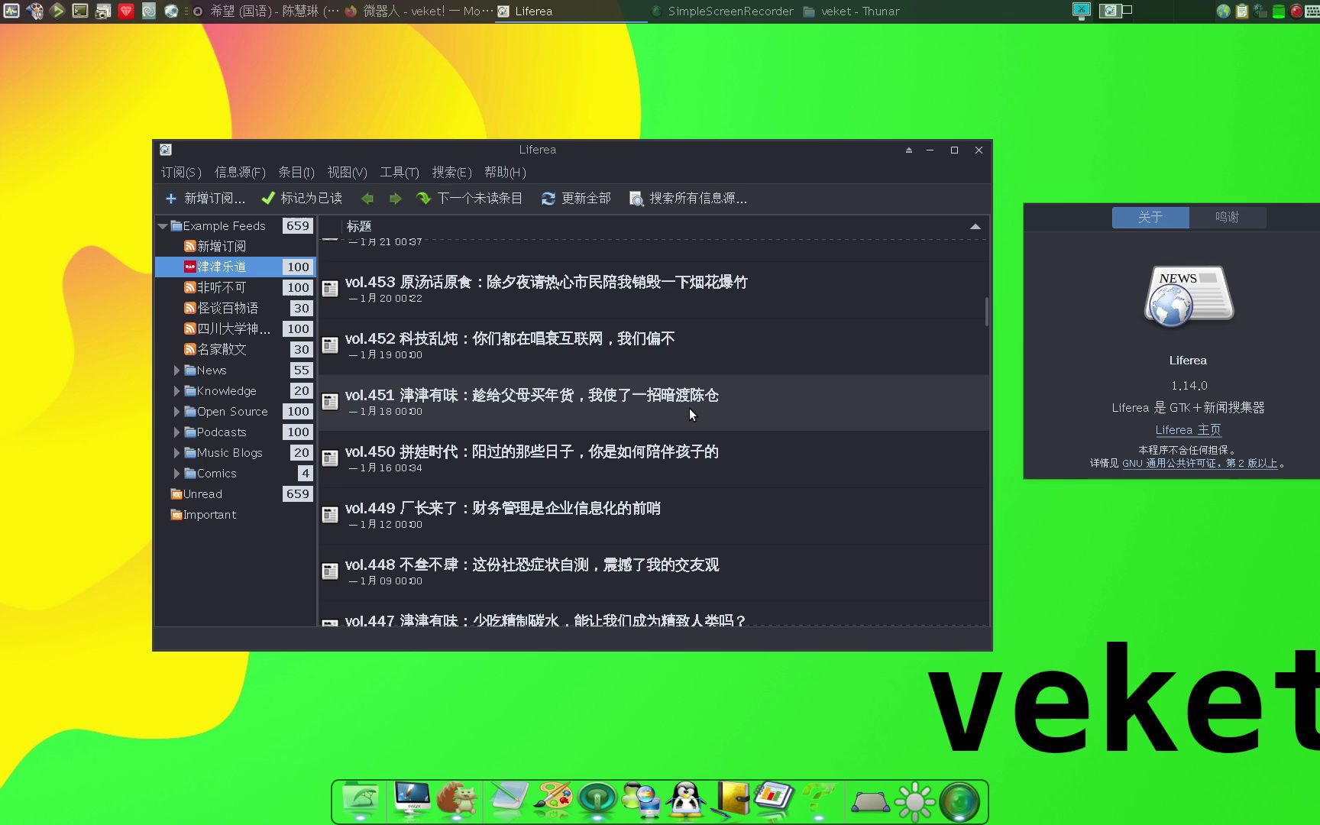This screenshot has height=825, width=1320.
Task: Click the search all feeds magnifier icon
Action: (636, 199)
